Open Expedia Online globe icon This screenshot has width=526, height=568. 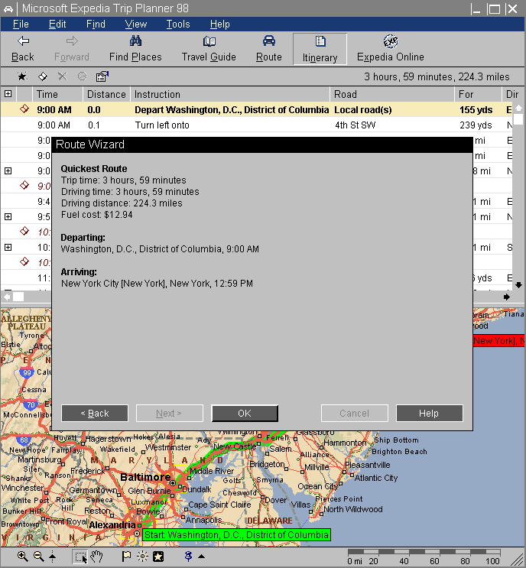[x=391, y=41]
